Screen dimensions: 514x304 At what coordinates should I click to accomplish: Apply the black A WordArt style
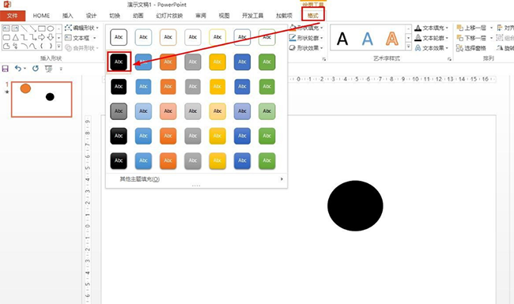coord(342,39)
